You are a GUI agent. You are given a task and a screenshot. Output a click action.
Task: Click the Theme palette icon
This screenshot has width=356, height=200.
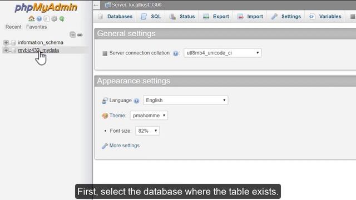coord(105,116)
